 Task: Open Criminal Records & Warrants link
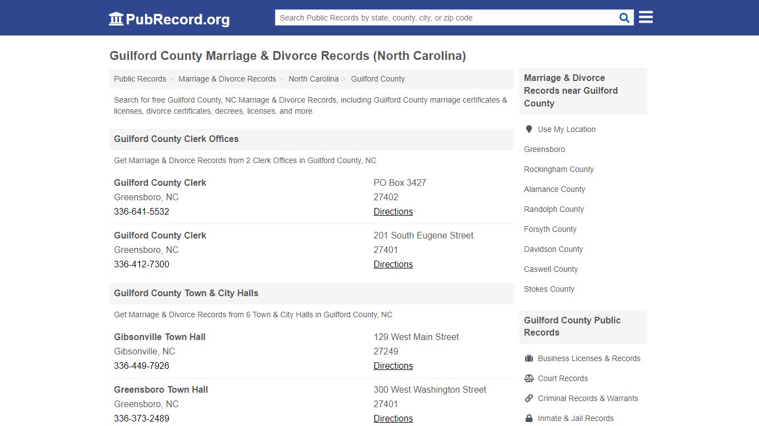point(588,398)
